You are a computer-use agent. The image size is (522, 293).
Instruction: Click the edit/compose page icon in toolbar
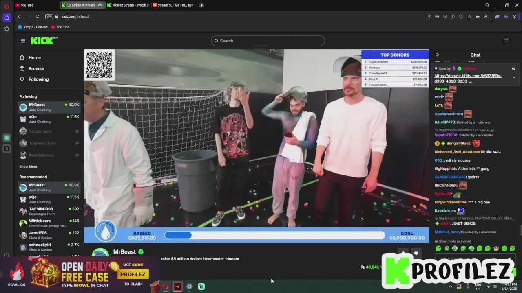coord(429,17)
